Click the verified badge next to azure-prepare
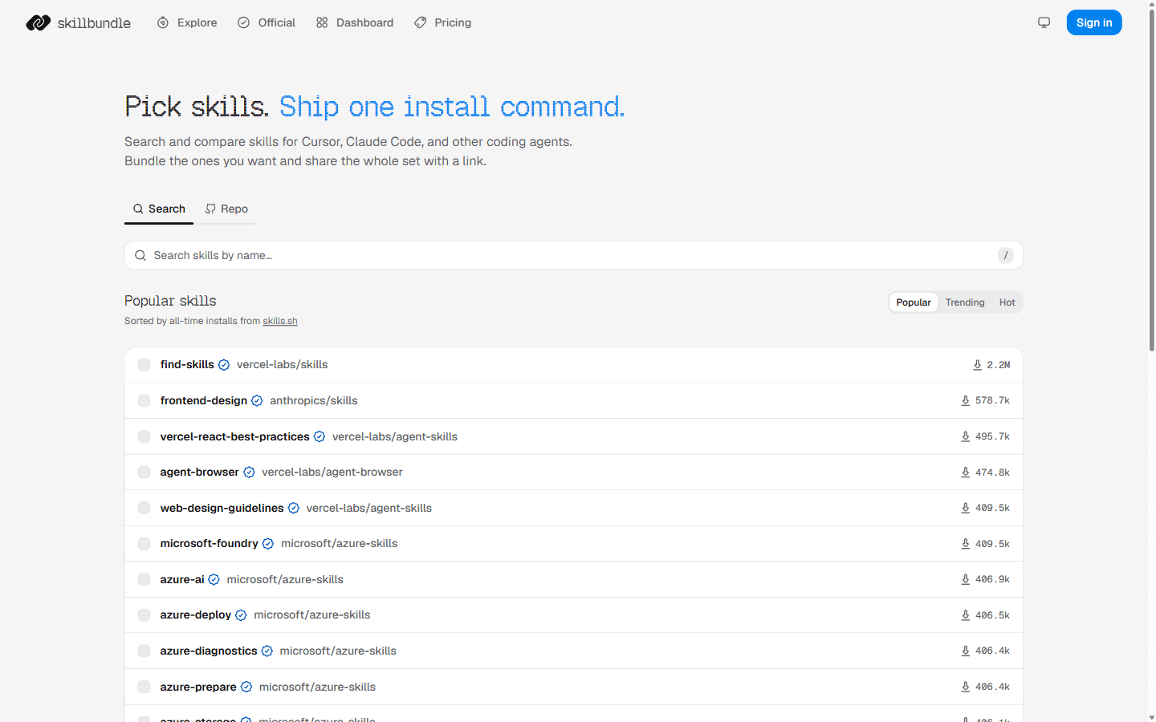Image resolution: width=1156 pixels, height=722 pixels. (246, 687)
